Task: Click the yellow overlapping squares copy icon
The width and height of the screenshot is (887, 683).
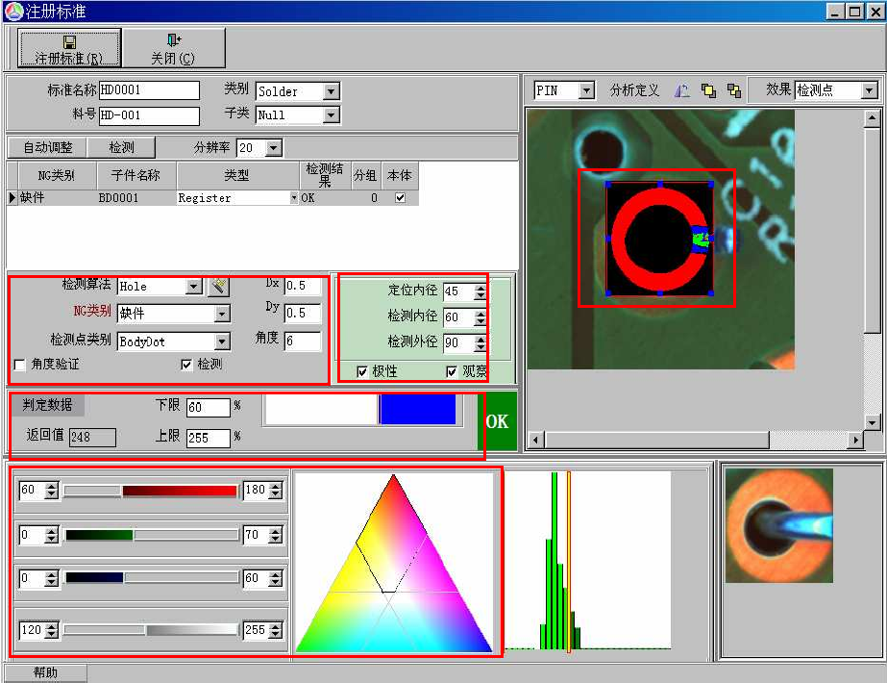Action: (x=708, y=90)
